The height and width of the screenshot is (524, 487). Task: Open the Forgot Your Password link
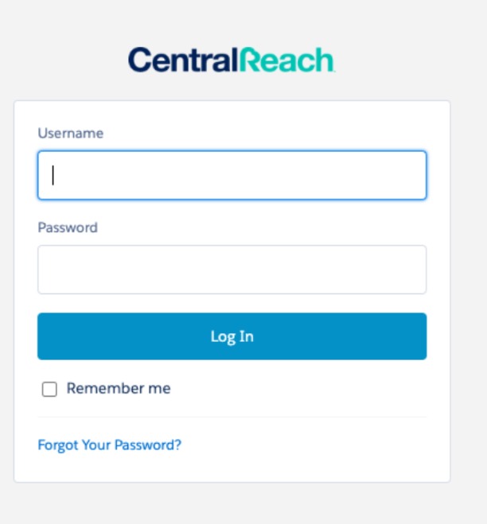point(109,445)
